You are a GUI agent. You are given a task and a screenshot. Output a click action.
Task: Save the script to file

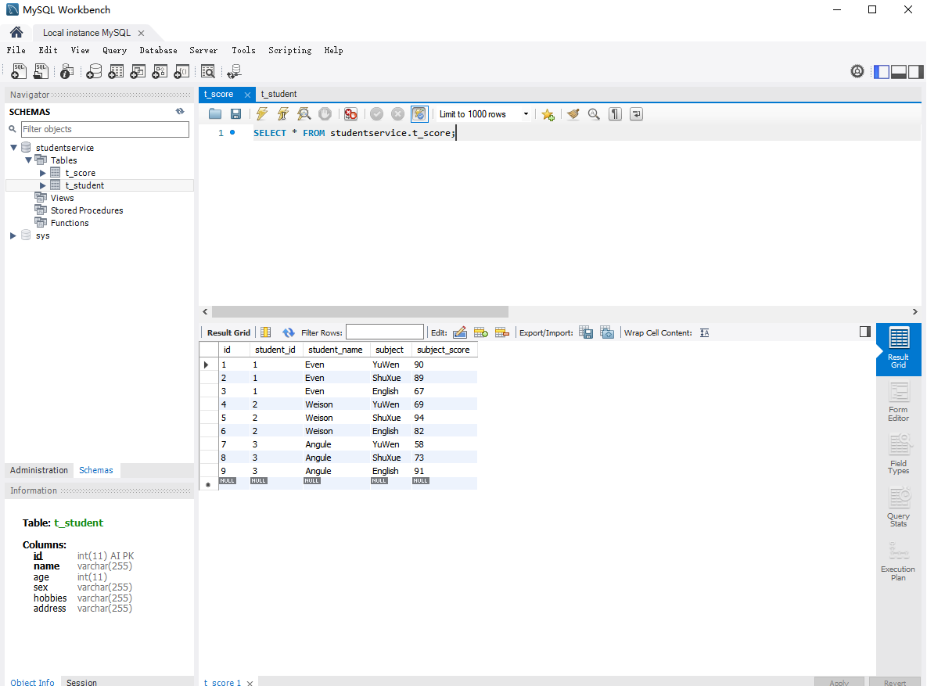coord(236,114)
